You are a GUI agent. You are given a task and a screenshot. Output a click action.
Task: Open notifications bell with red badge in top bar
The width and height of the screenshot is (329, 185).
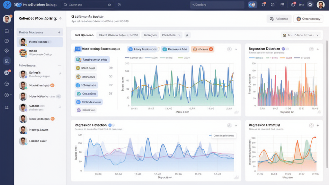pyautogui.click(x=263, y=4)
